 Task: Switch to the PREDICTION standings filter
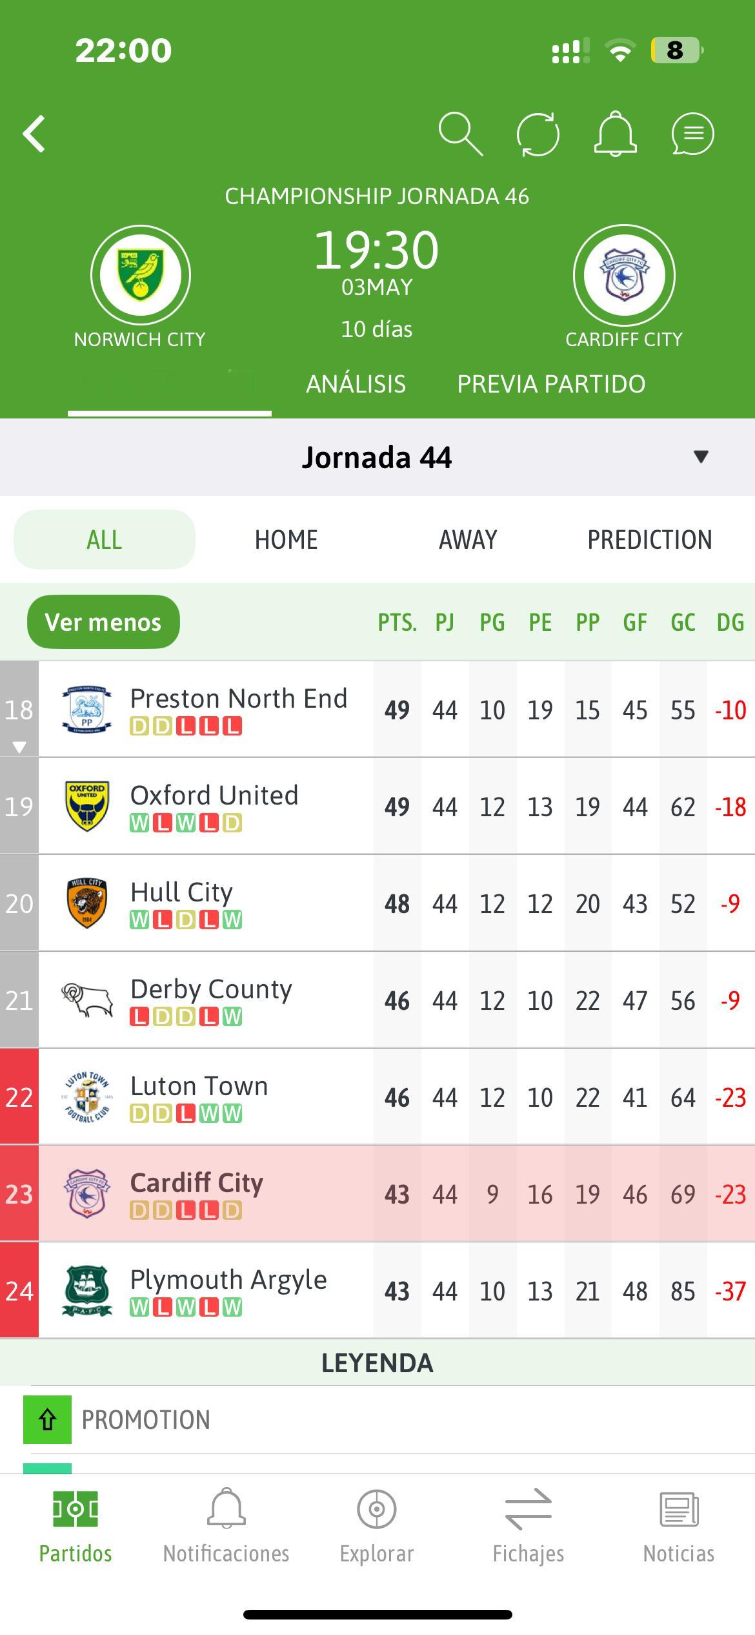(x=650, y=540)
